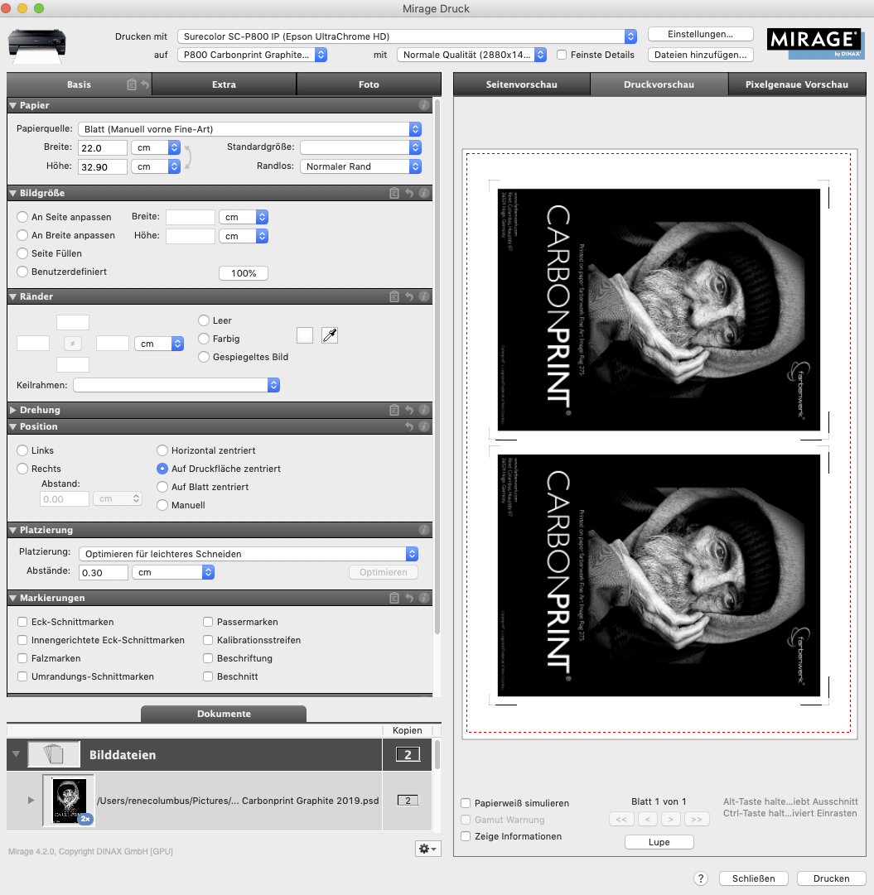
Task: Click the clipboard icon on the Basis tab
Action: tap(132, 84)
